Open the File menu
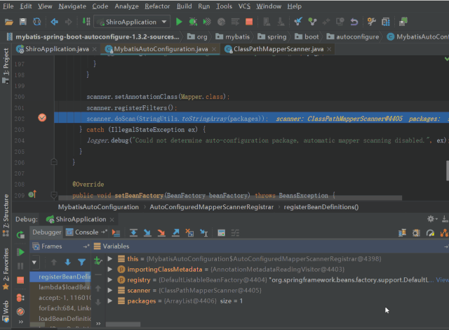 pos(8,6)
